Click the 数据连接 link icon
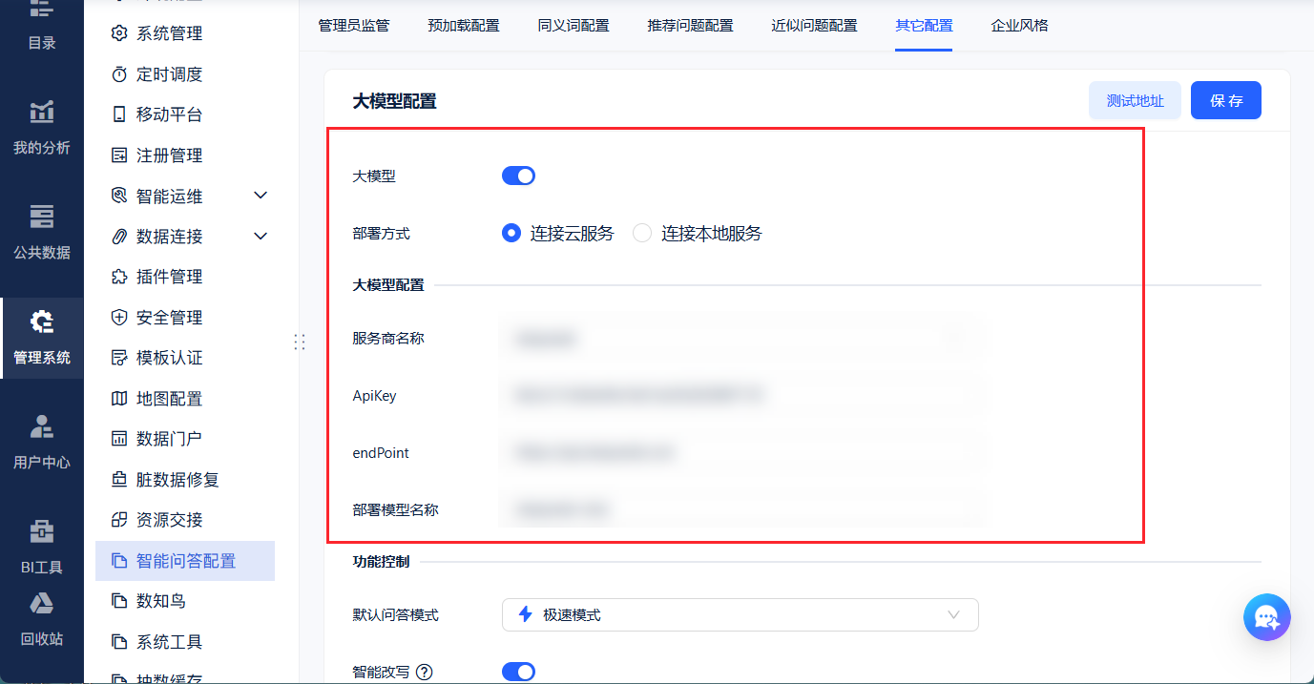The image size is (1314, 684). pyautogui.click(x=119, y=236)
